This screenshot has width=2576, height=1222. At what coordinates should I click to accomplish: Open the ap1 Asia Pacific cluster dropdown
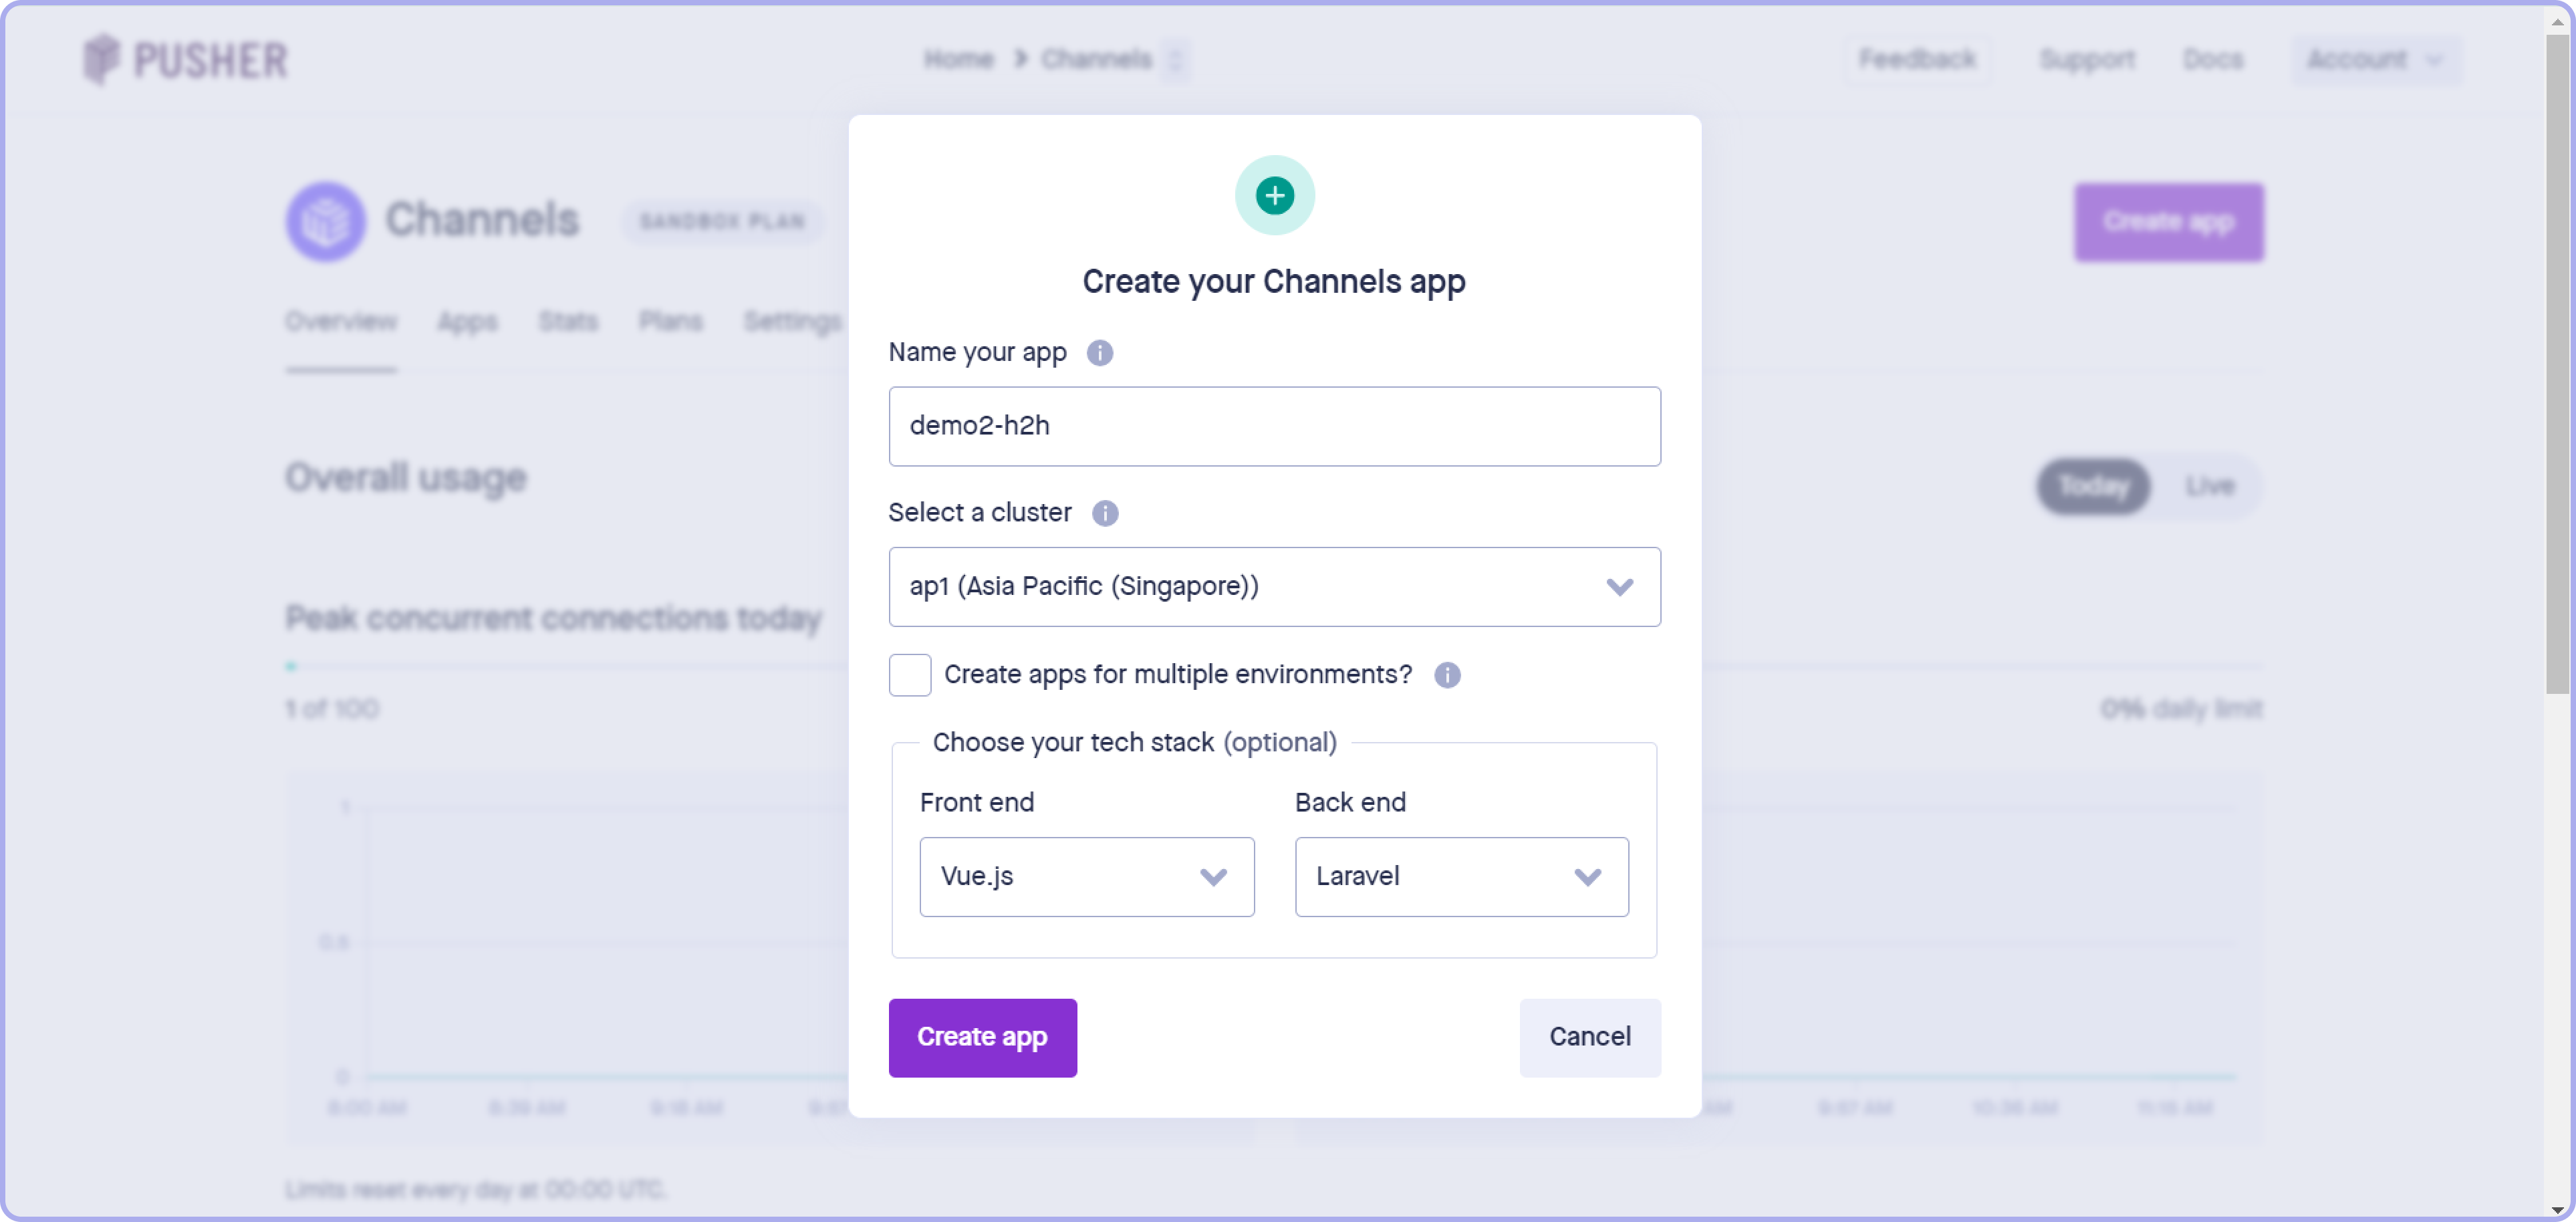(1274, 587)
